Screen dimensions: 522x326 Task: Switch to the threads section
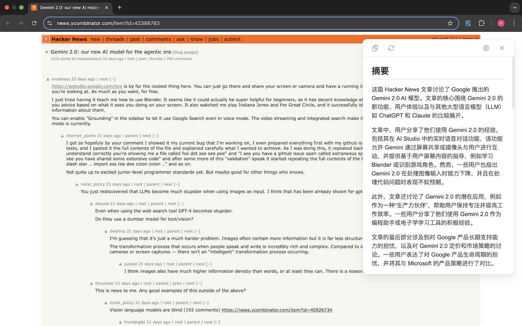click(x=115, y=39)
